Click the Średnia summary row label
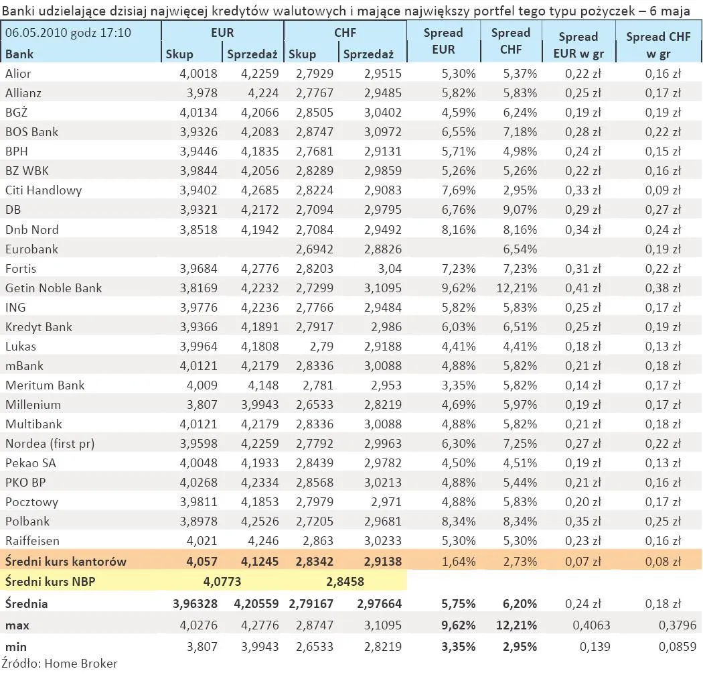Viewport: 703px width, 675px height. coord(27,604)
